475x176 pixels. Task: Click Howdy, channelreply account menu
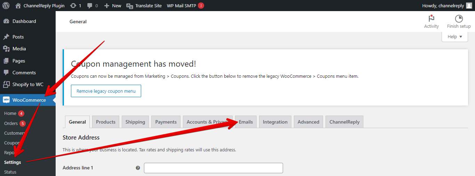pyautogui.click(x=447, y=6)
